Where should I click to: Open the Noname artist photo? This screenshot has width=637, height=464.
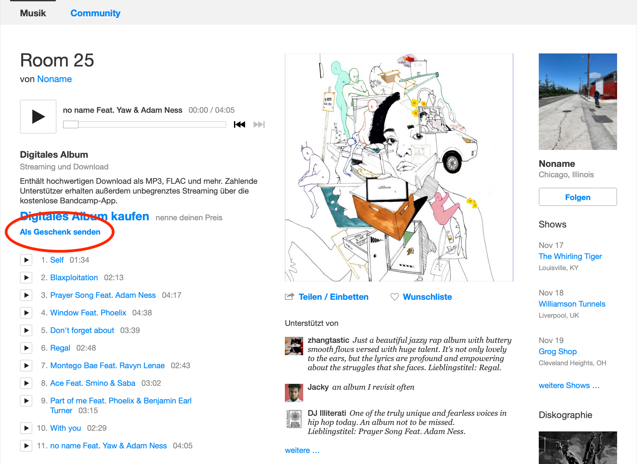(578, 102)
